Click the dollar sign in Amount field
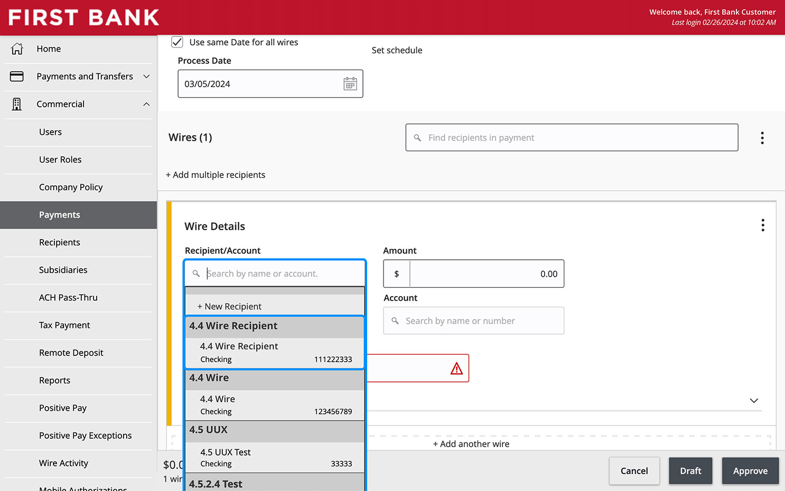The width and height of the screenshot is (785, 491). click(x=397, y=274)
